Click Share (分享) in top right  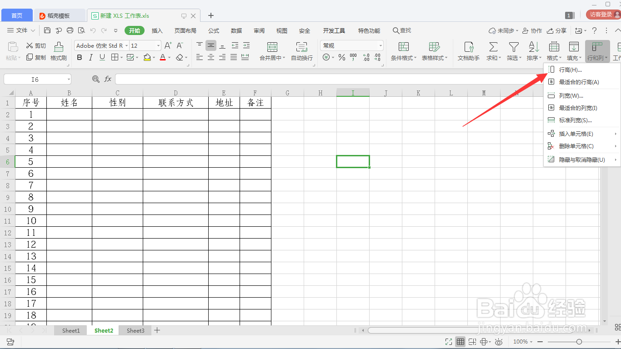[557, 30]
